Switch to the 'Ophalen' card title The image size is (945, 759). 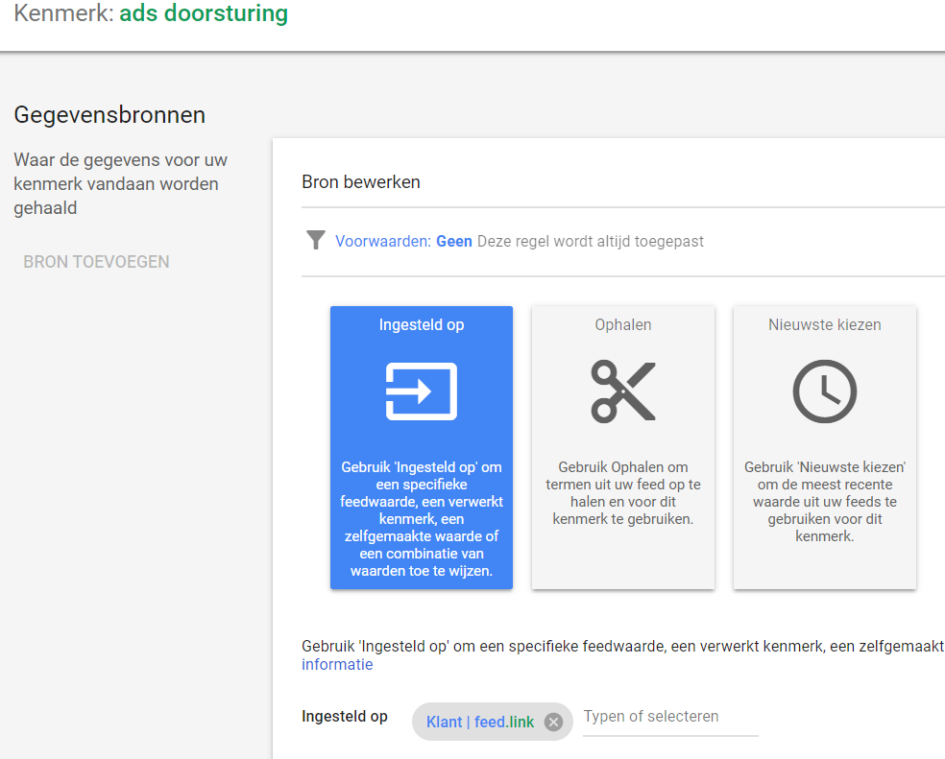pyautogui.click(x=622, y=325)
